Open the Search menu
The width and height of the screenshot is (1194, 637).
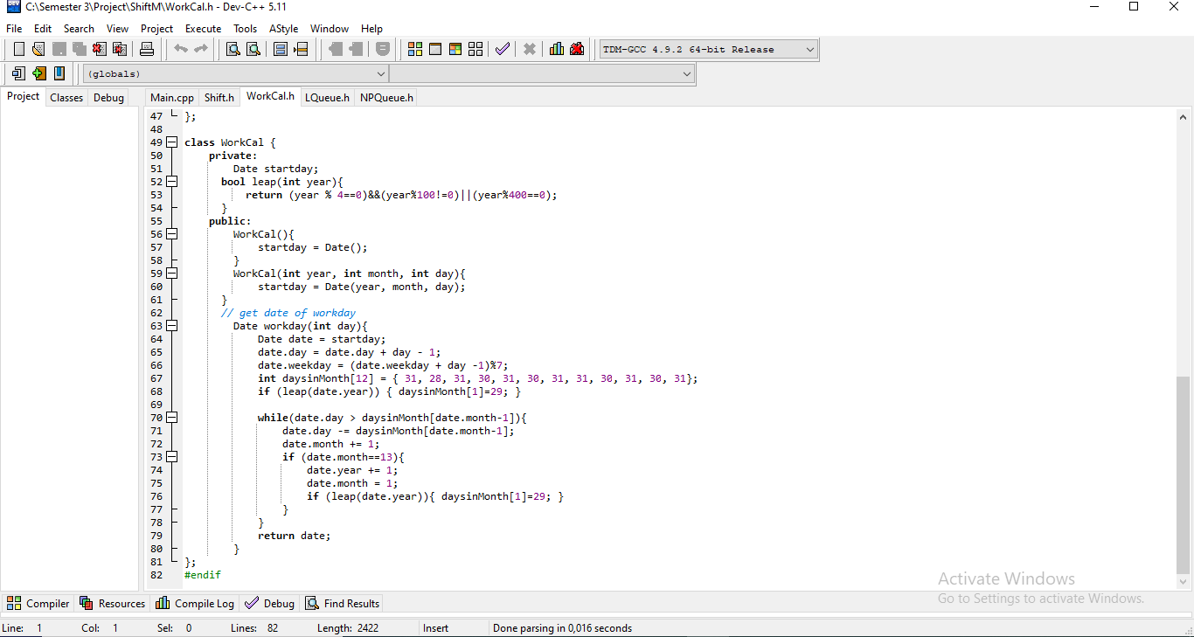tap(79, 29)
